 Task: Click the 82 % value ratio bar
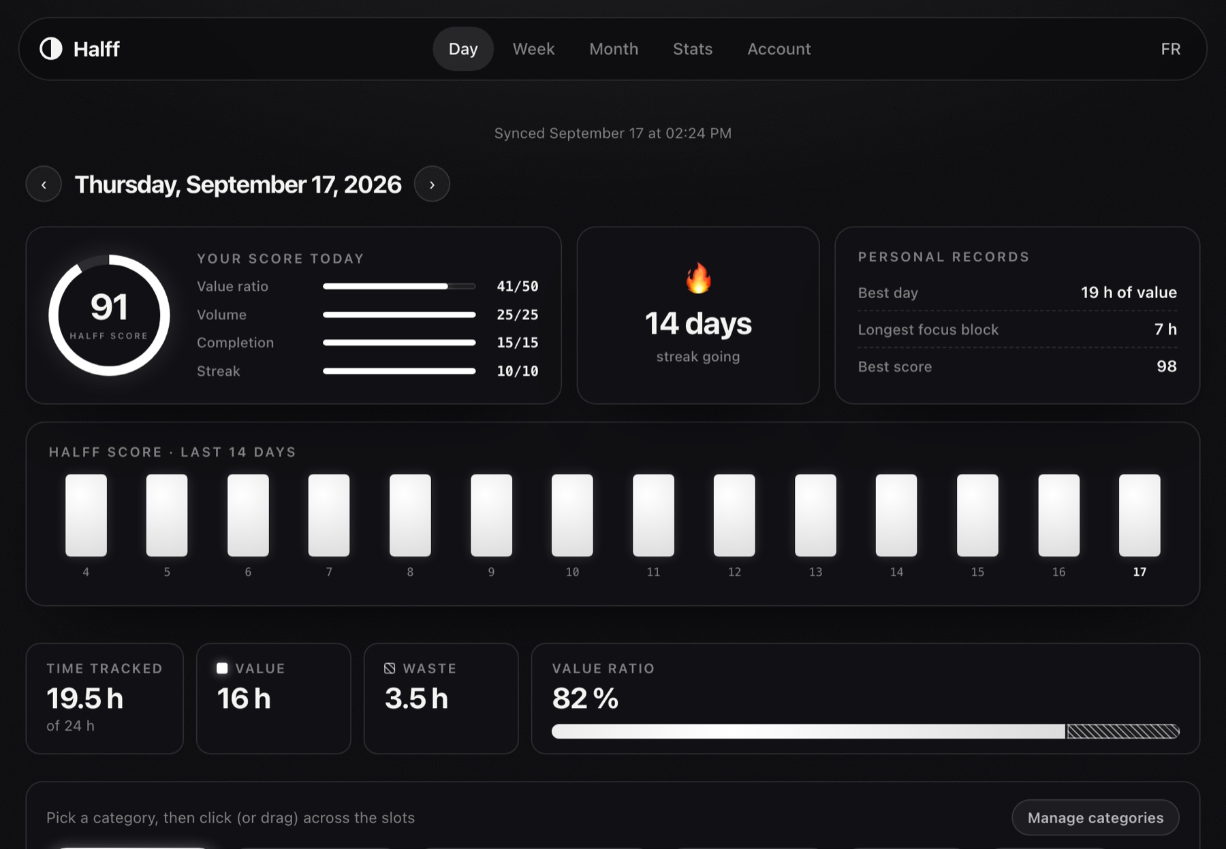tap(866, 732)
